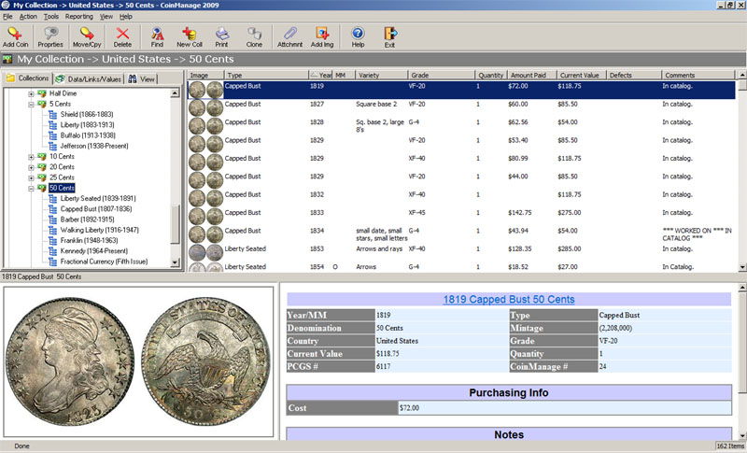The image size is (747, 453).
Task: Click the Variety column header
Action: click(381, 76)
